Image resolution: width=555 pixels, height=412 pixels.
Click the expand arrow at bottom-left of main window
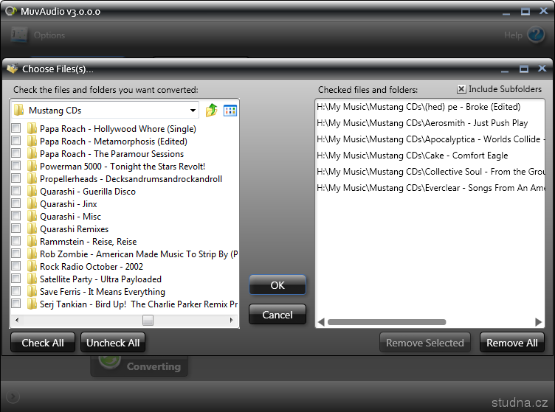point(13,397)
